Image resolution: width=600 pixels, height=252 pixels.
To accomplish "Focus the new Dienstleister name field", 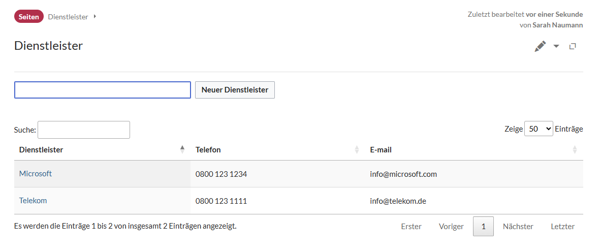I will pos(103,90).
